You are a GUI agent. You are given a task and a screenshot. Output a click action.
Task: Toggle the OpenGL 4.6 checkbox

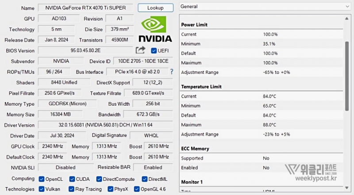pos(137,189)
